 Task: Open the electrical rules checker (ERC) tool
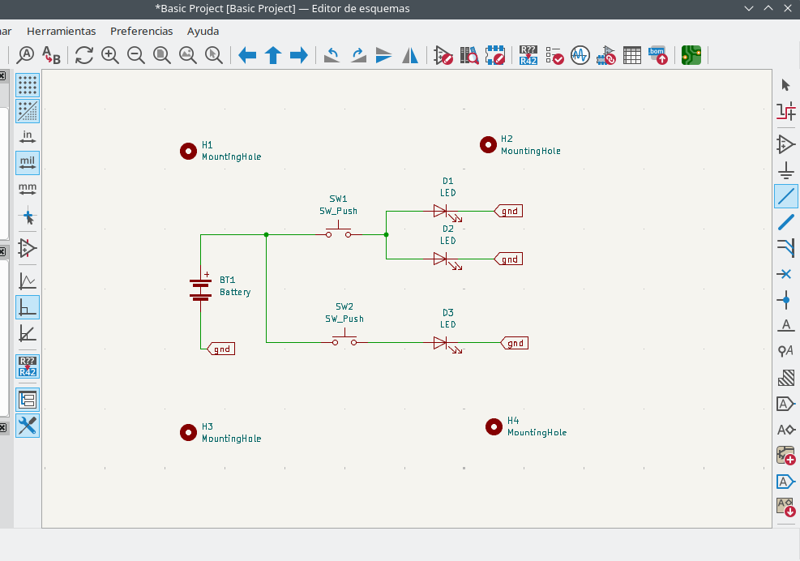[554, 55]
